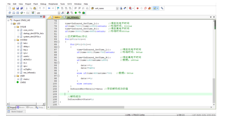The width and height of the screenshot is (232, 116).
Task: Kill all breakpoints using the rightmost breakpoint icon
Action: tap(149, 8)
